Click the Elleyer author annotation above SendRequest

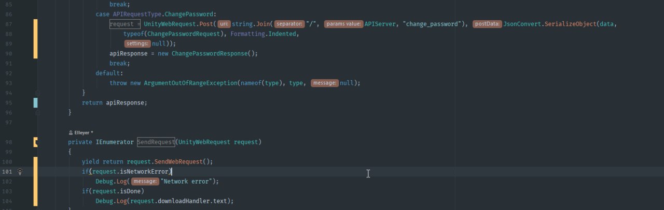(81, 132)
